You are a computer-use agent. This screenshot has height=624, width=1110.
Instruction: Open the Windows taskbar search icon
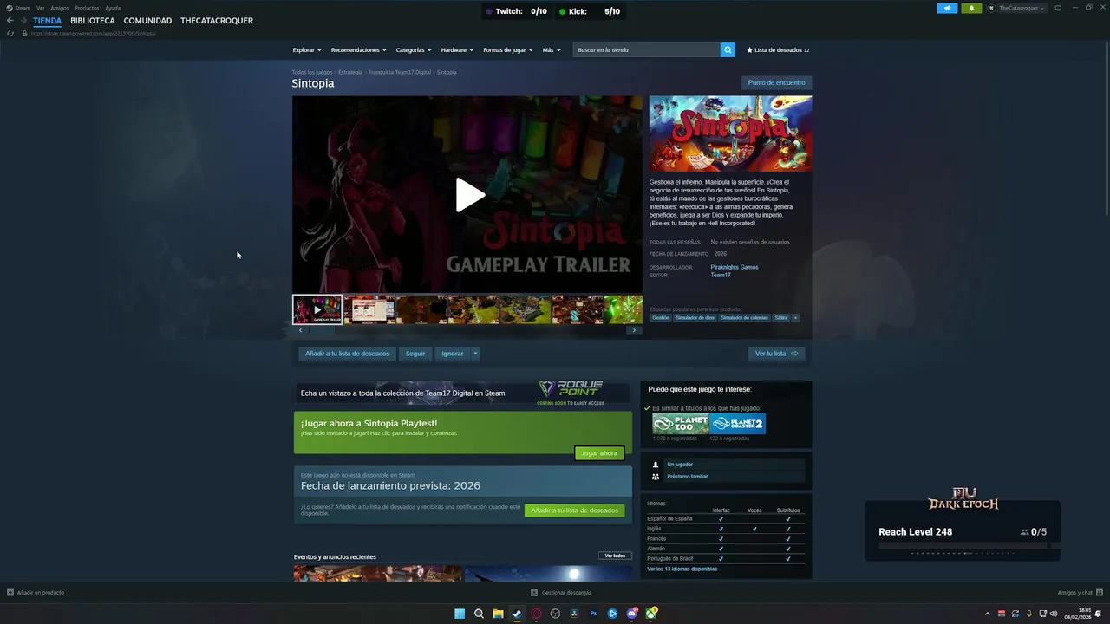pos(479,614)
